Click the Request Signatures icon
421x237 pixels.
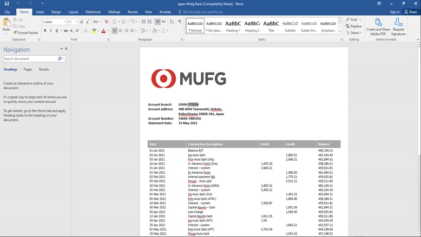tap(398, 27)
